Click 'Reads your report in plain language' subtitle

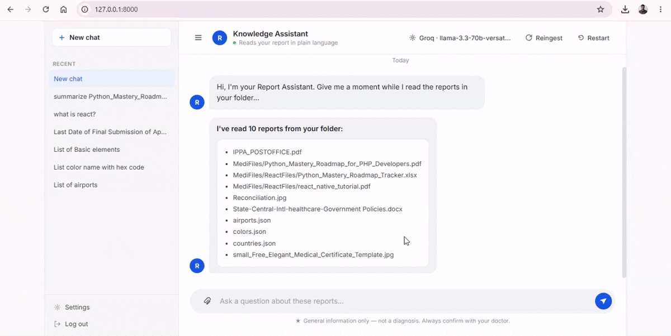(288, 43)
